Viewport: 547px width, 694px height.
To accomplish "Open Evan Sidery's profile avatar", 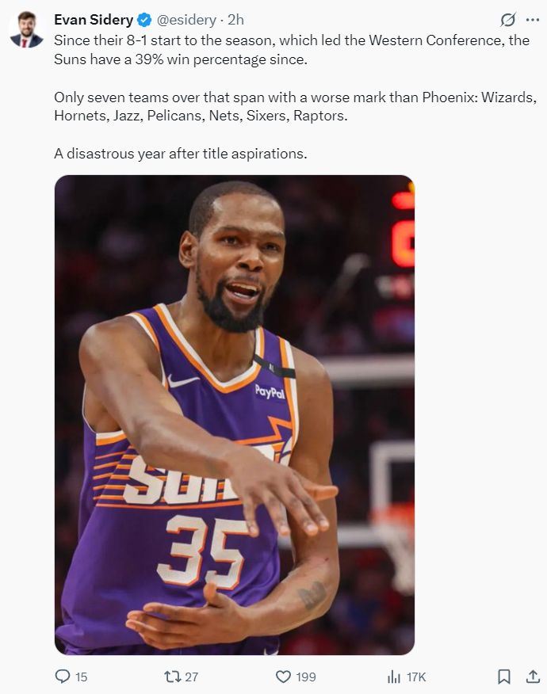I will pyautogui.click(x=27, y=29).
